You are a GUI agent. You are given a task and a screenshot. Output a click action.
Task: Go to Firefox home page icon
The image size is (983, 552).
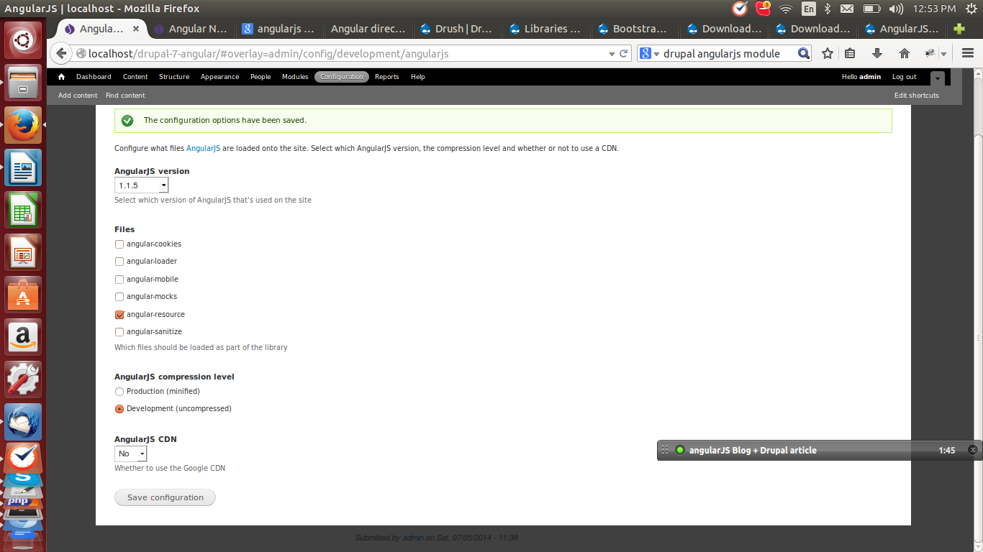[905, 53]
